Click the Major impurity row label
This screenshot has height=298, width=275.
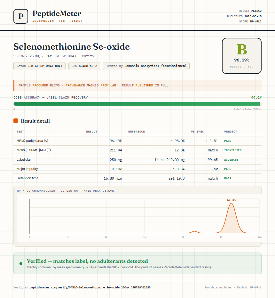click(27, 169)
